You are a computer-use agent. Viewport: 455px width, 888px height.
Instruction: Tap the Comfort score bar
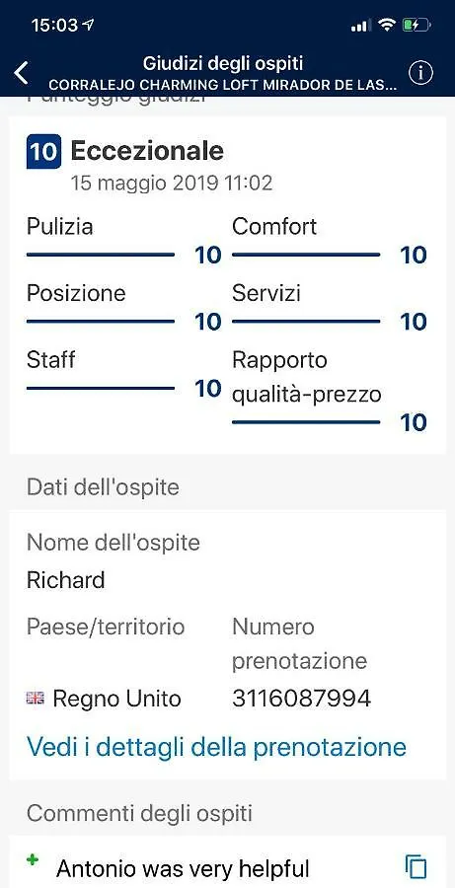[x=306, y=255]
